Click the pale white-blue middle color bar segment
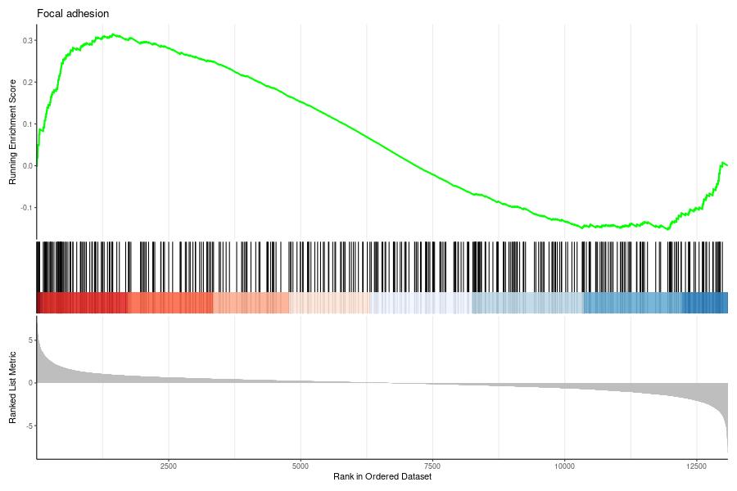Image resolution: width=737 pixels, height=491 pixels. [421, 303]
